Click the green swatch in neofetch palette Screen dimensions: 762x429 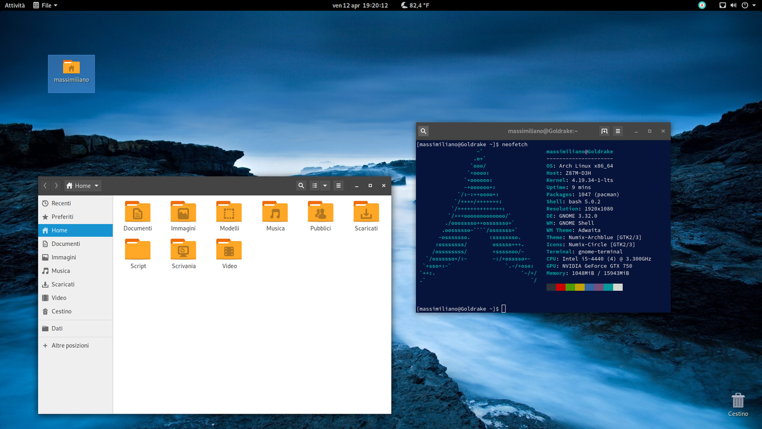(x=570, y=287)
